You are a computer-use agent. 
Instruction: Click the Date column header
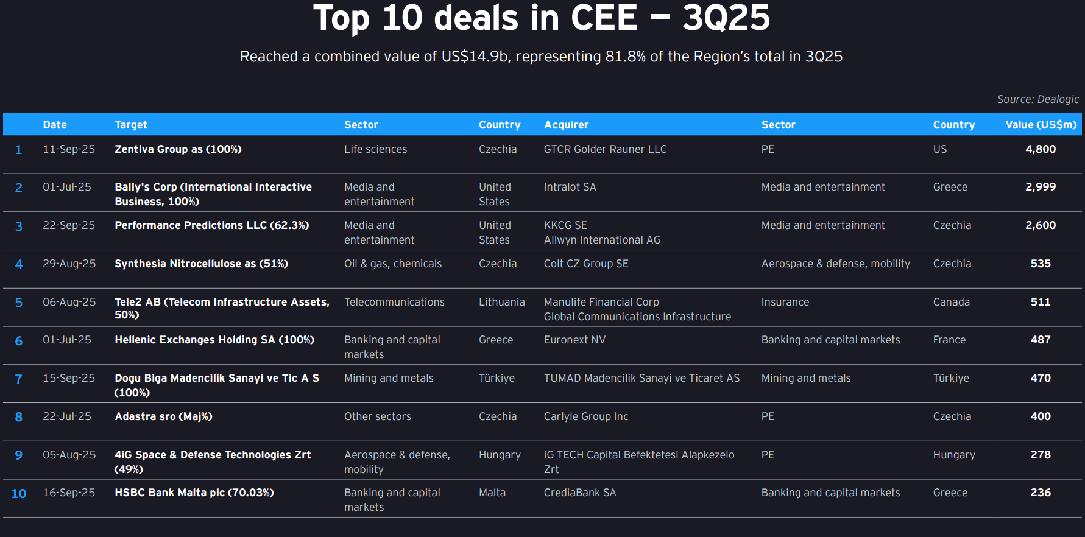point(55,125)
